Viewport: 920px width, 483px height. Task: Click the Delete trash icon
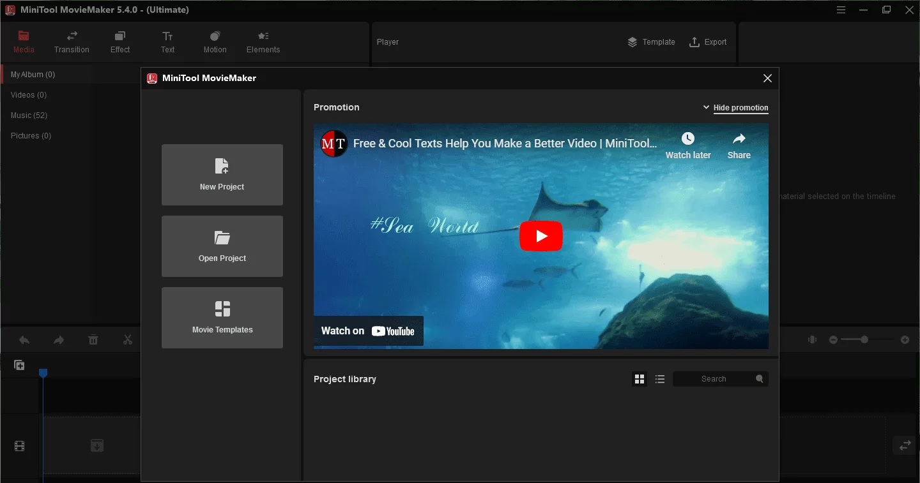[x=93, y=339]
